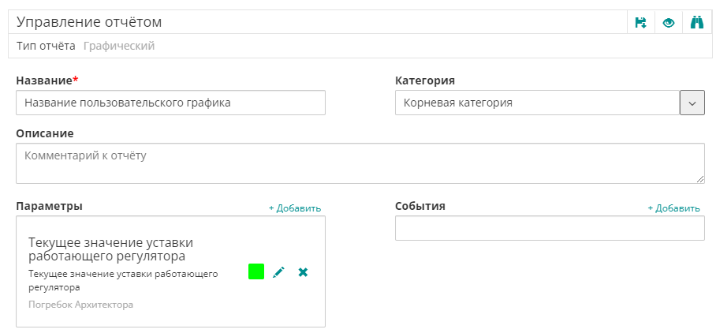Viewport: 716px width, 333px height.
Task: Select the parameter title Текущее значение уставки
Action: (x=110, y=249)
